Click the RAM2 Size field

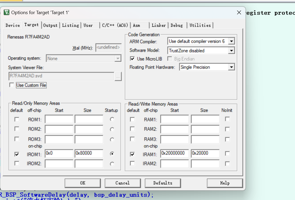pos(205,129)
